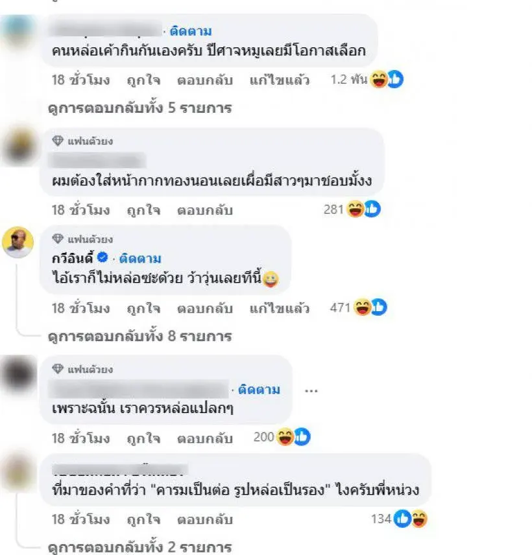This screenshot has height=555, width=532.
Task: Click the laughing emoji beside the 134 count
Action: click(419, 519)
